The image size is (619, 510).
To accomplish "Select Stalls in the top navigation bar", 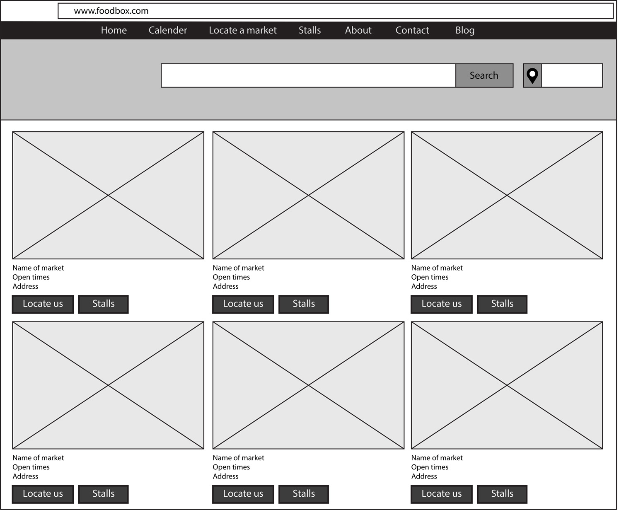I will (x=310, y=30).
